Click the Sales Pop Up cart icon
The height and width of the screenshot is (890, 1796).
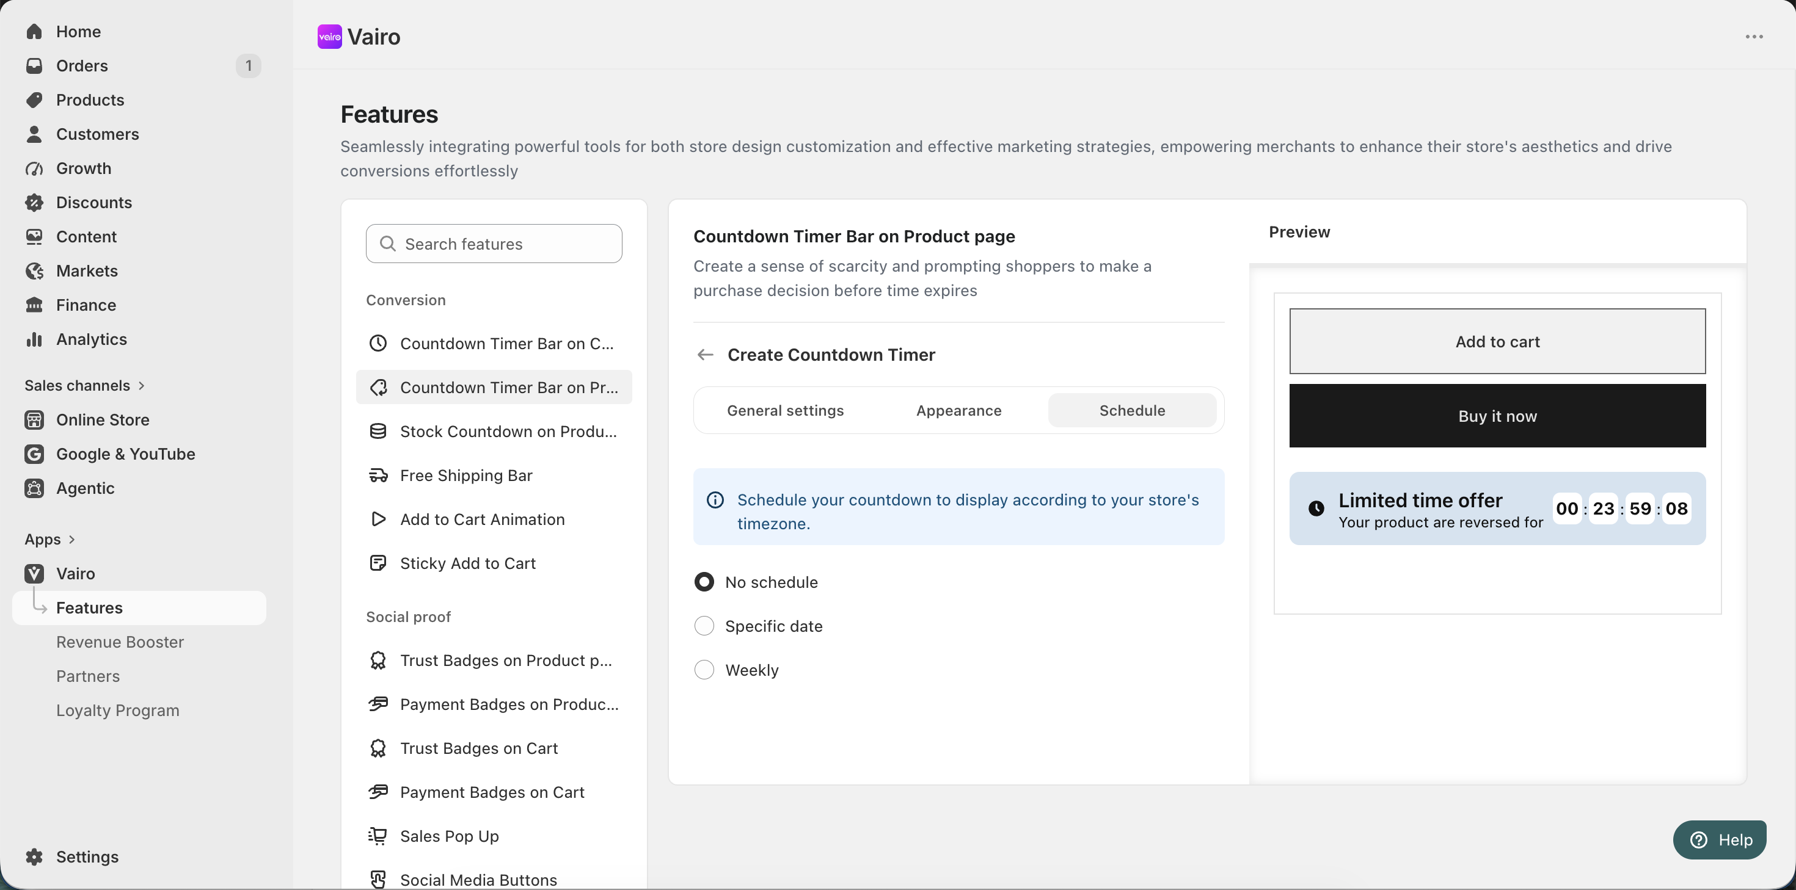click(378, 836)
